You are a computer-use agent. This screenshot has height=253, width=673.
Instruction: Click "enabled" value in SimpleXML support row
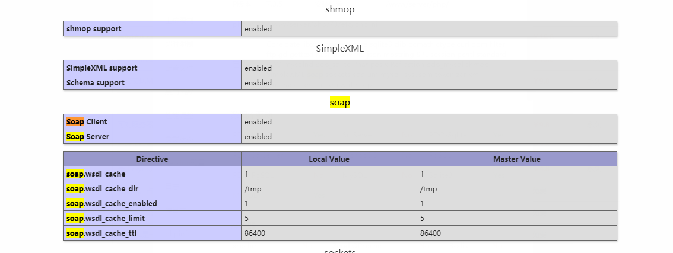[x=258, y=68]
